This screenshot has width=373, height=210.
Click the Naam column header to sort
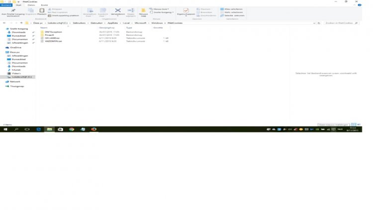tap(44, 27)
